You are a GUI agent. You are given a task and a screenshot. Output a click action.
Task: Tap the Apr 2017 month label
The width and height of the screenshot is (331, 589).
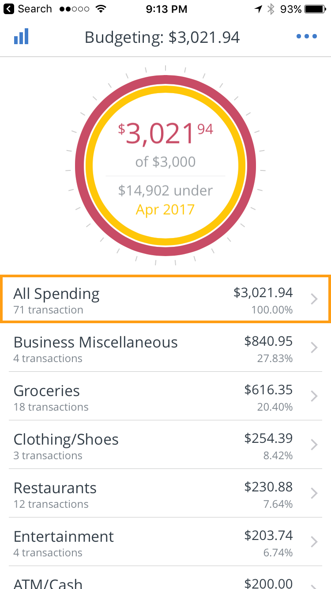click(165, 209)
